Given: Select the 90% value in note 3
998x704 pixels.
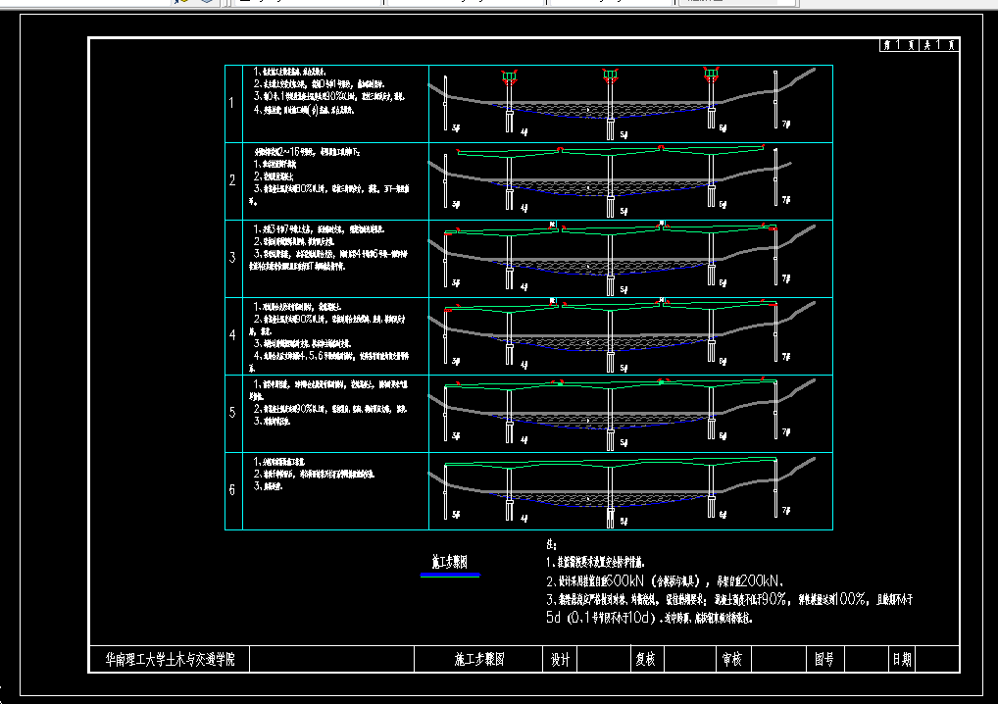Looking at the screenshot, I should point(773,599).
